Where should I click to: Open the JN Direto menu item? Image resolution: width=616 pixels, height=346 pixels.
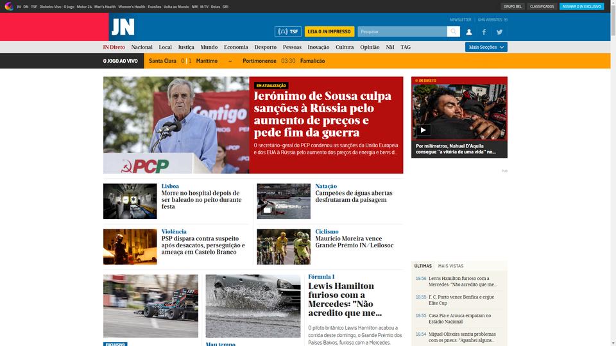pos(114,47)
